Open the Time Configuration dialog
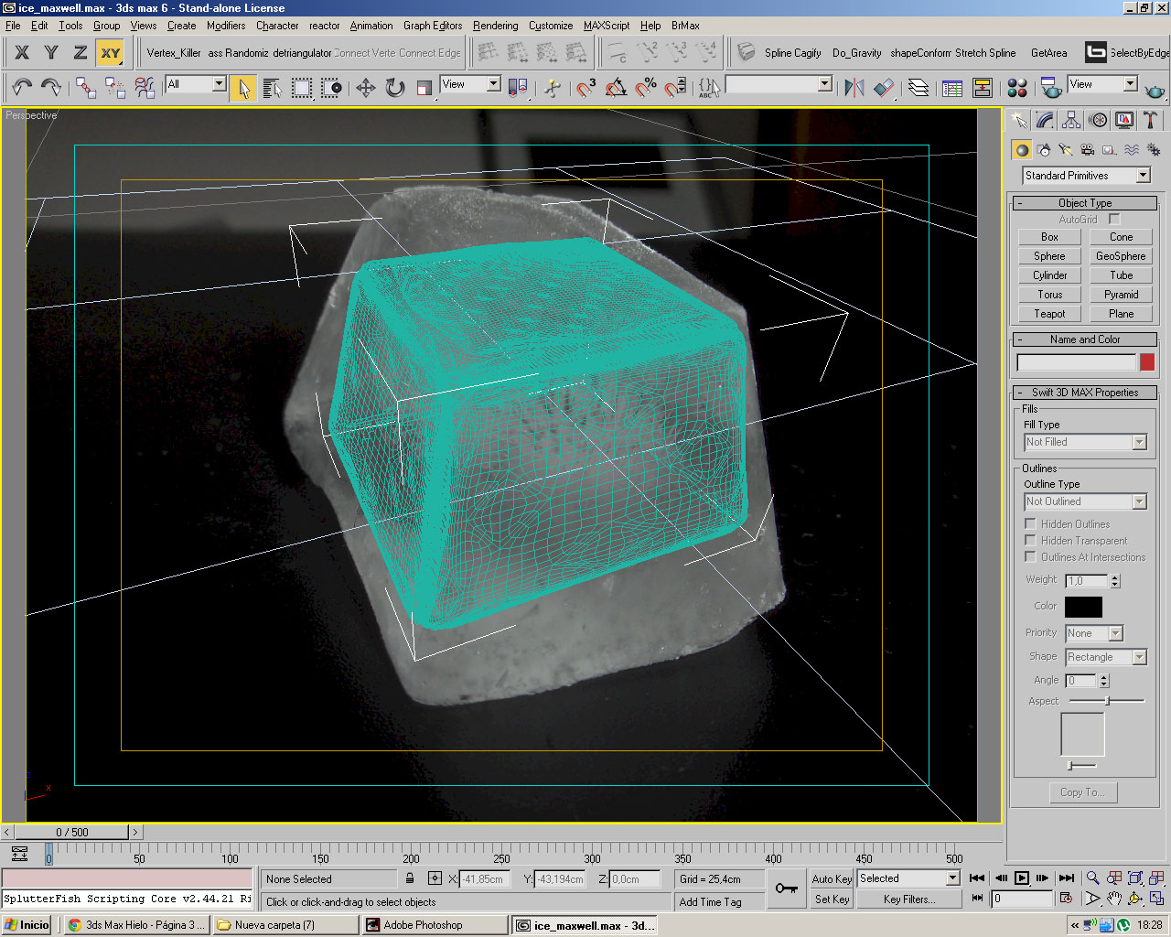This screenshot has height=937, width=1171. (1066, 899)
